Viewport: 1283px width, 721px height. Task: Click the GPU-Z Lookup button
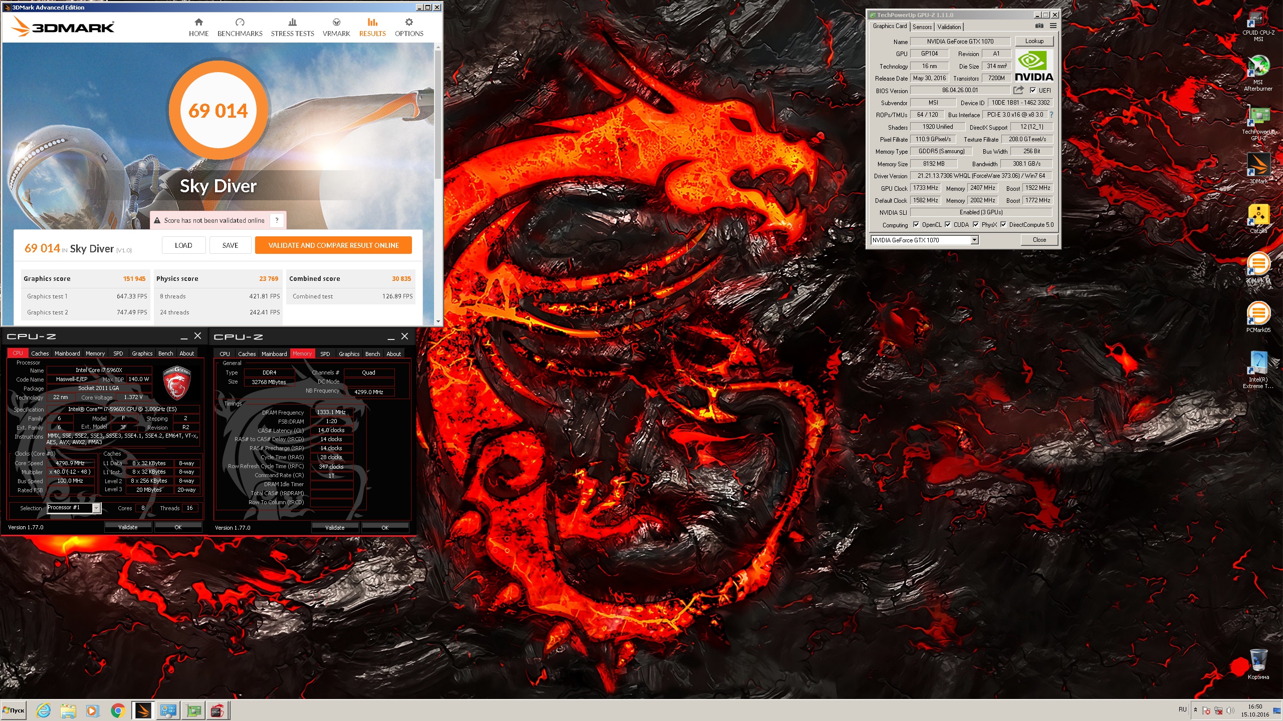(1034, 41)
